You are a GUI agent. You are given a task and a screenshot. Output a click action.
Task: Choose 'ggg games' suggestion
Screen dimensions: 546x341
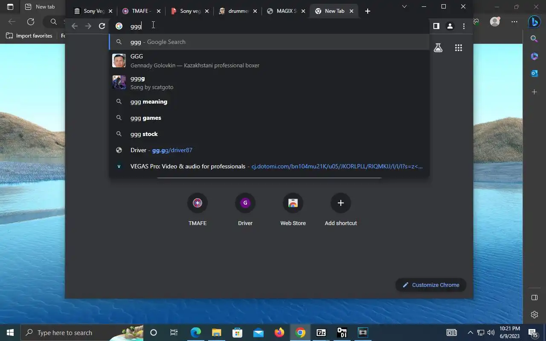tap(269, 118)
